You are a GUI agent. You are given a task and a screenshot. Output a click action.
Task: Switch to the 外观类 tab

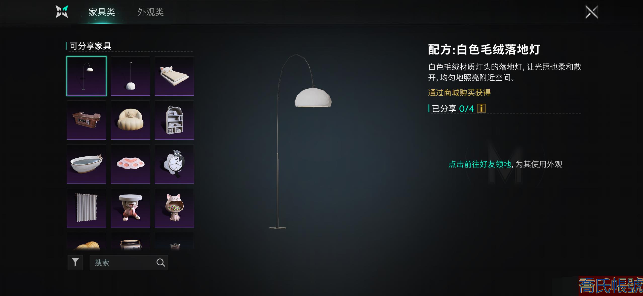point(150,12)
